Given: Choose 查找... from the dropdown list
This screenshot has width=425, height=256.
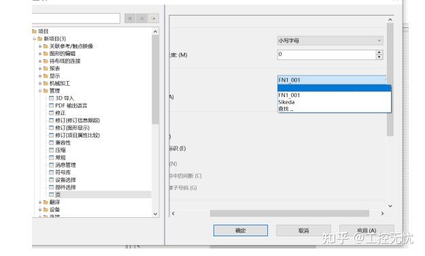Looking at the screenshot, I should [x=335, y=109].
